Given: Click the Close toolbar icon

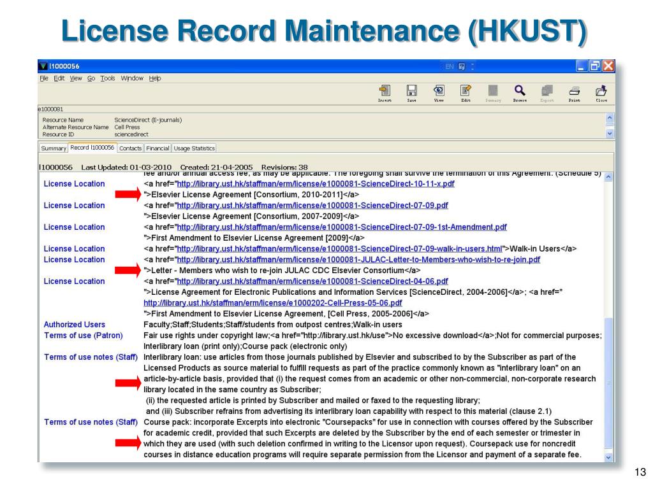Looking at the screenshot, I should [x=601, y=93].
